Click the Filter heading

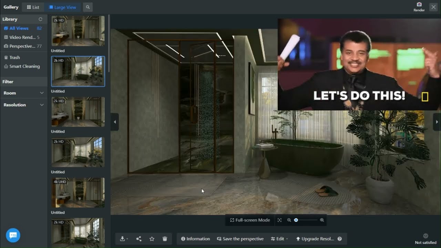8,82
